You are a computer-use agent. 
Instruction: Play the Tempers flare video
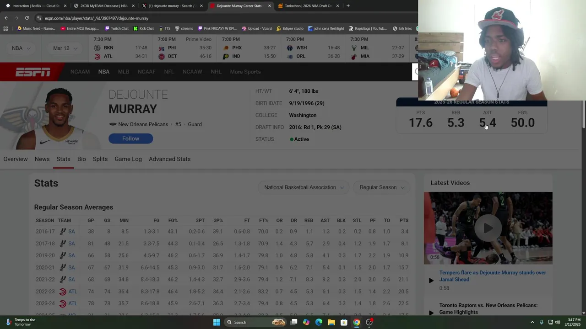tap(488, 228)
